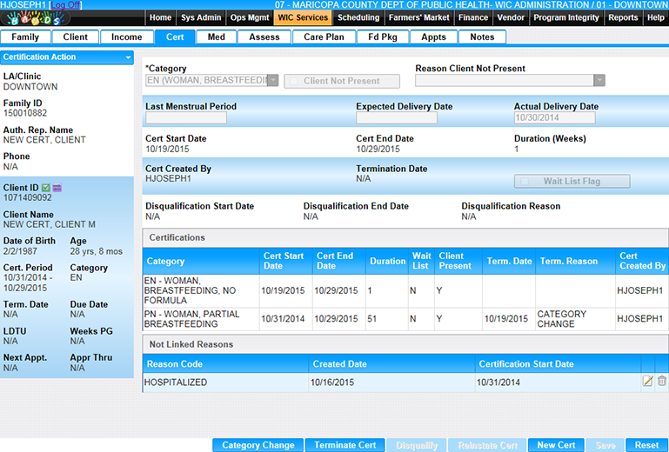Delete the HOSPITALIZED reason with trash icon
The height and width of the screenshot is (452, 669).
662,381
